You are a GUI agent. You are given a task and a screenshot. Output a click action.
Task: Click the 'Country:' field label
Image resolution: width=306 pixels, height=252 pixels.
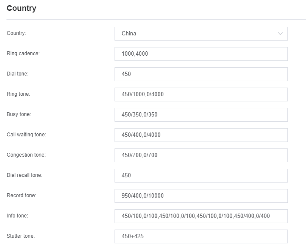[x=16, y=33]
